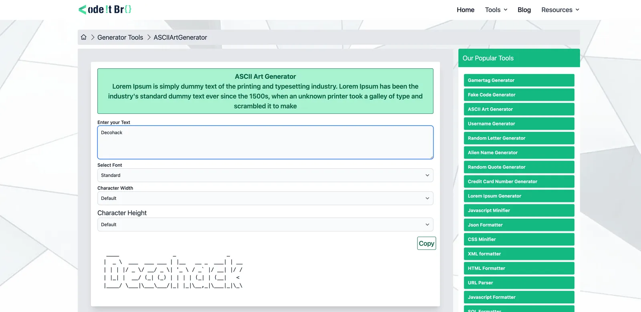Open the Json Formatter tool
Viewport: 641px width, 312px height.
click(x=519, y=225)
